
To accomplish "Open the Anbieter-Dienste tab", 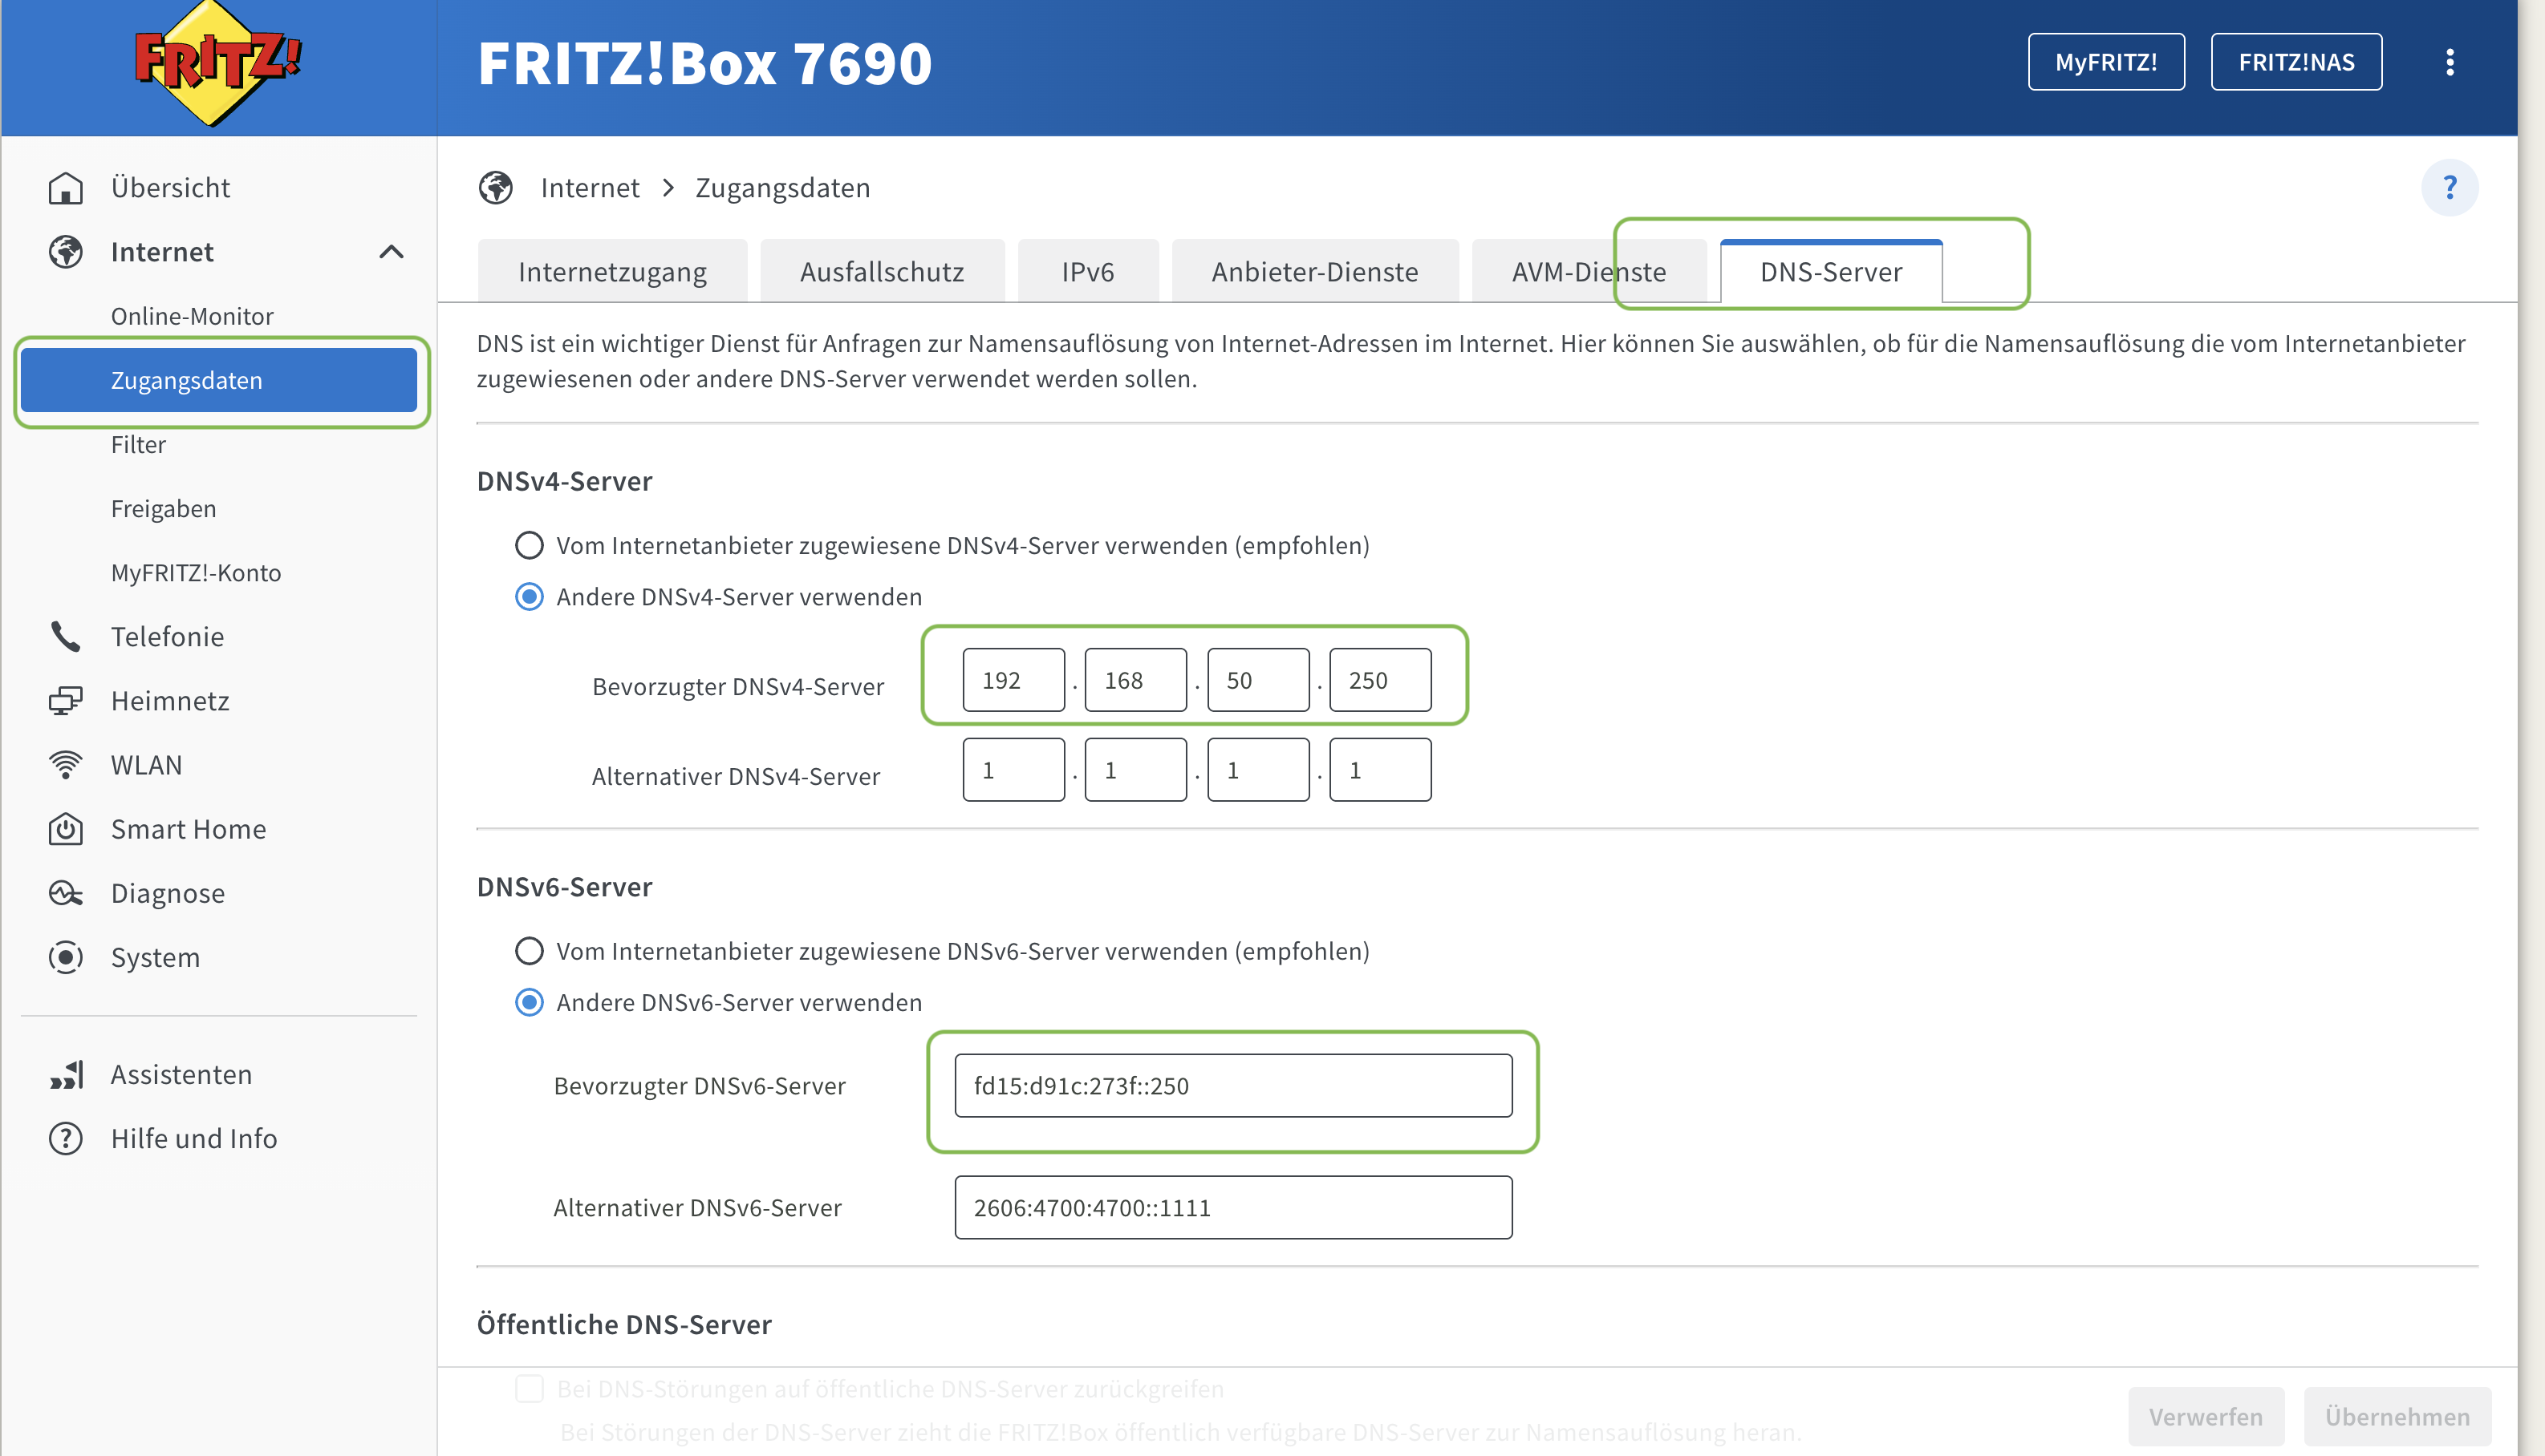I will point(1314,271).
